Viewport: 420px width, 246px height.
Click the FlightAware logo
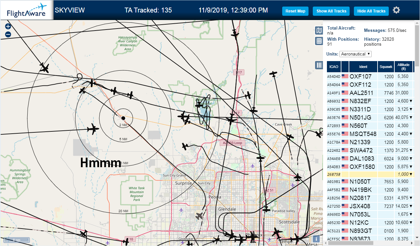[x=27, y=10]
